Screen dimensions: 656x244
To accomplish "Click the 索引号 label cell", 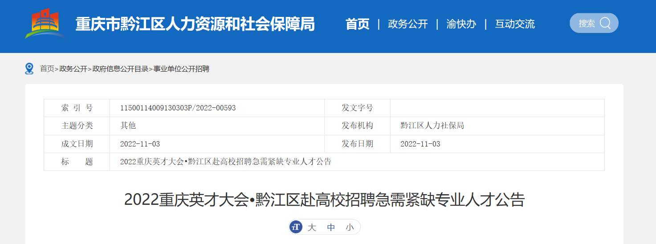I will pyautogui.click(x=77, y=108).
